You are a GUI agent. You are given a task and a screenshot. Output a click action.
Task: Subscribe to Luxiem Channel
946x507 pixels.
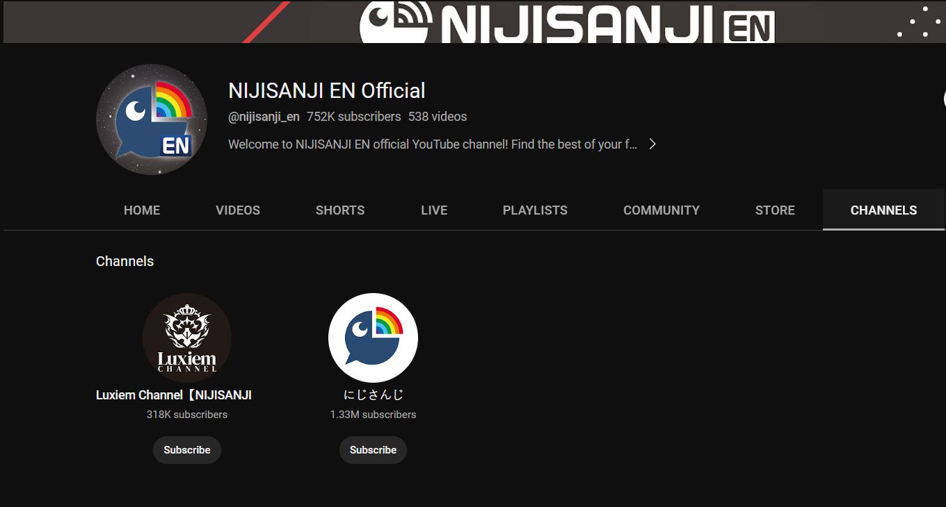(187, 450)
